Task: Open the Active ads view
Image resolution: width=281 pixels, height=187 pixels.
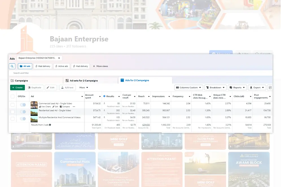Action: tap(62, 66)
